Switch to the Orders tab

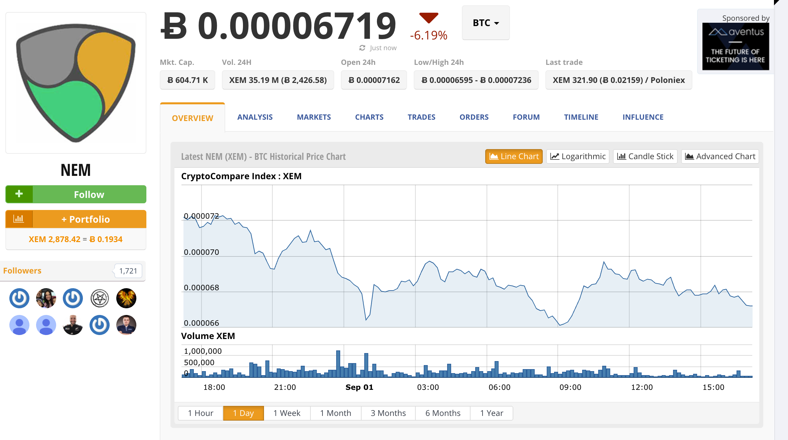point(474,117)
